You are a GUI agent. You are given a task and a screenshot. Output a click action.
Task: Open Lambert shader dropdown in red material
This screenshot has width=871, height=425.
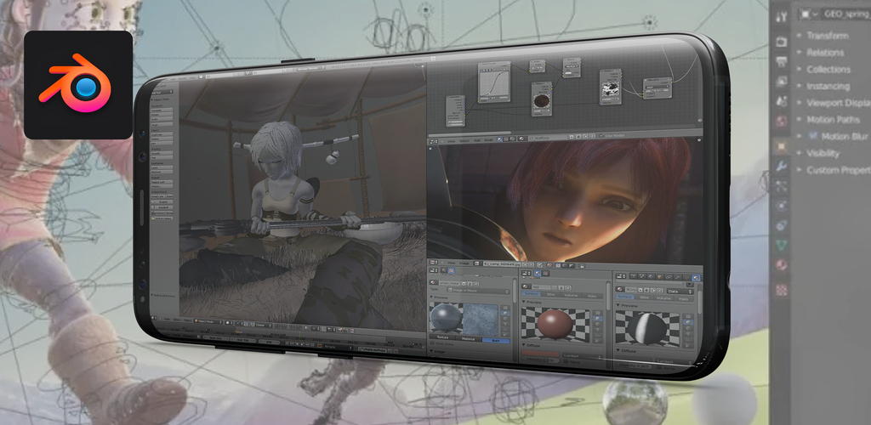583,356
